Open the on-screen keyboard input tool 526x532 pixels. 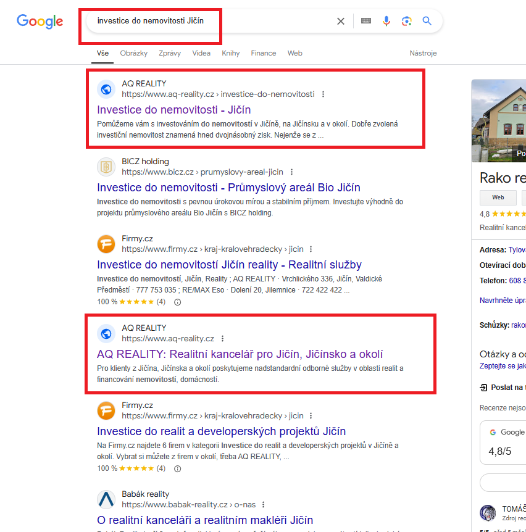pos(366,21)
